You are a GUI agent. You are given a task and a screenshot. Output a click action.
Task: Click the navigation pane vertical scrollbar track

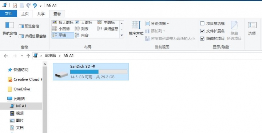(x=45, y=100)
